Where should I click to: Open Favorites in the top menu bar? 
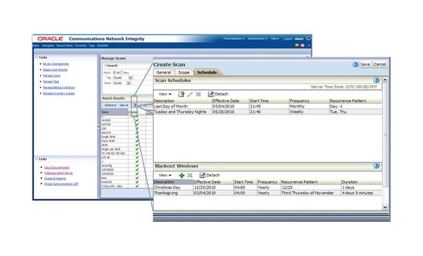[x=81, y=46]
